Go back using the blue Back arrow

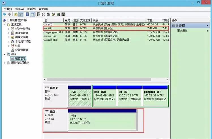point(5,14)
